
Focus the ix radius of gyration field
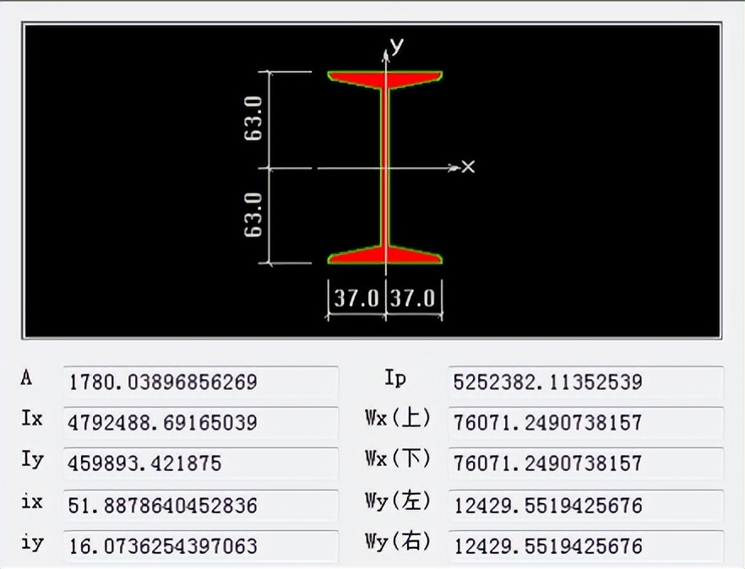200,505
